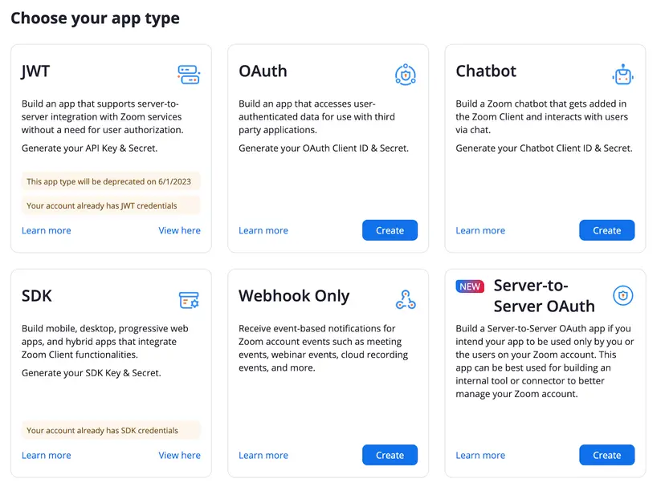665x491 pixels.
Task: Open Learn more for OAuth apps
Action: (x=263, y=230)
